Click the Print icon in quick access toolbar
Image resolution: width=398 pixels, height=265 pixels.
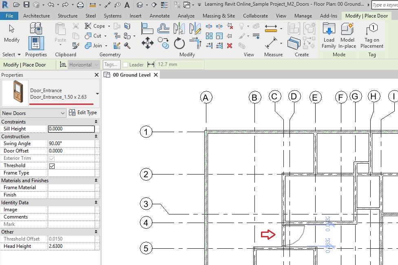80,5
